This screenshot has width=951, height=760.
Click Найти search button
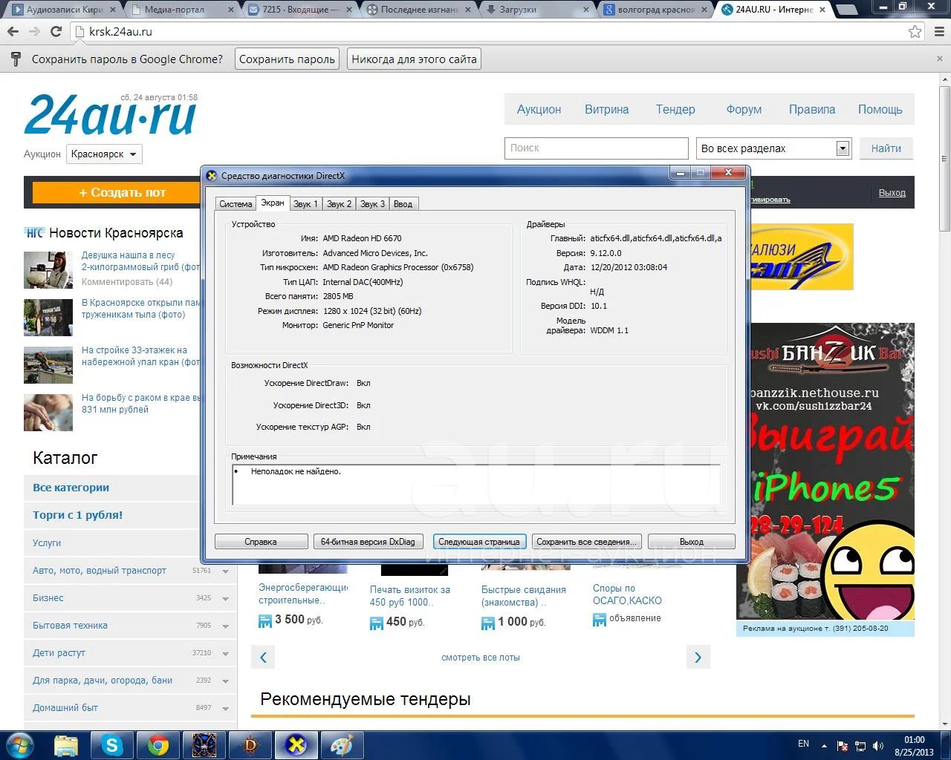pos(886,148)
